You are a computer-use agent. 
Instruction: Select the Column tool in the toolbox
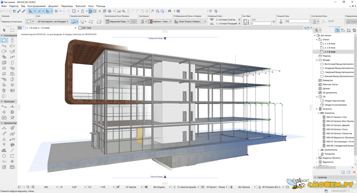(x=12, y=40)
